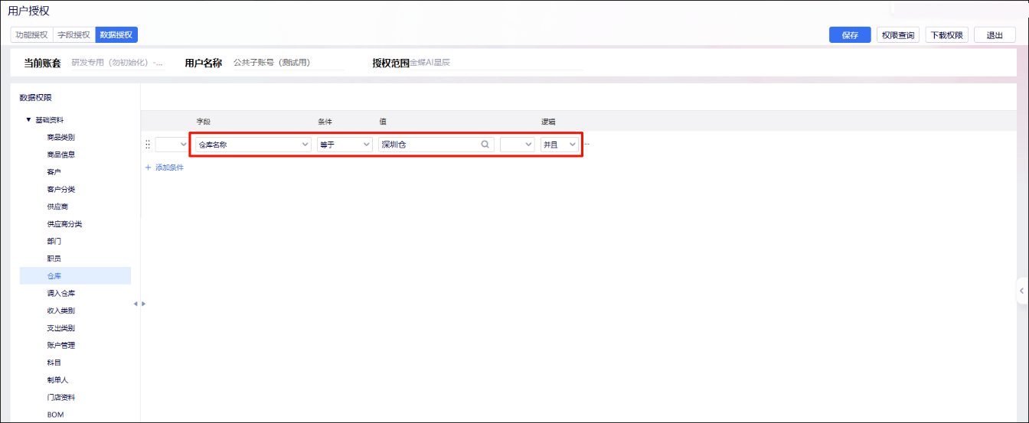Switch to the 功能授权 tab
Screen dimensions: 1029x423
(31, 34)
